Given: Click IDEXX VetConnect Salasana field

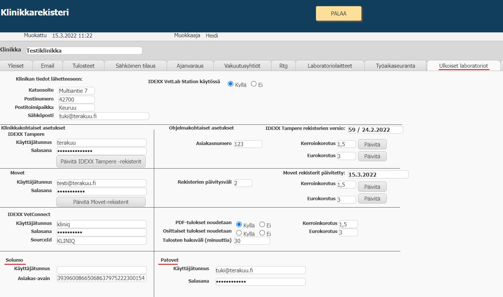Looking at the screenshot, I should click(102, 232).
